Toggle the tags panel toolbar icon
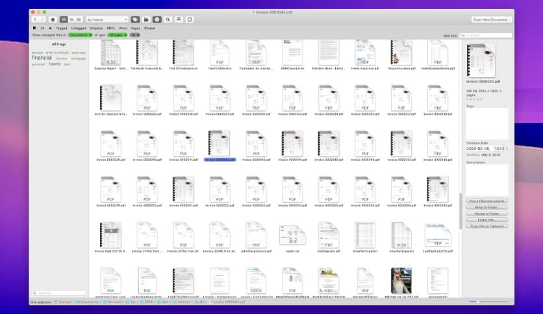 [x=135, y=19]
